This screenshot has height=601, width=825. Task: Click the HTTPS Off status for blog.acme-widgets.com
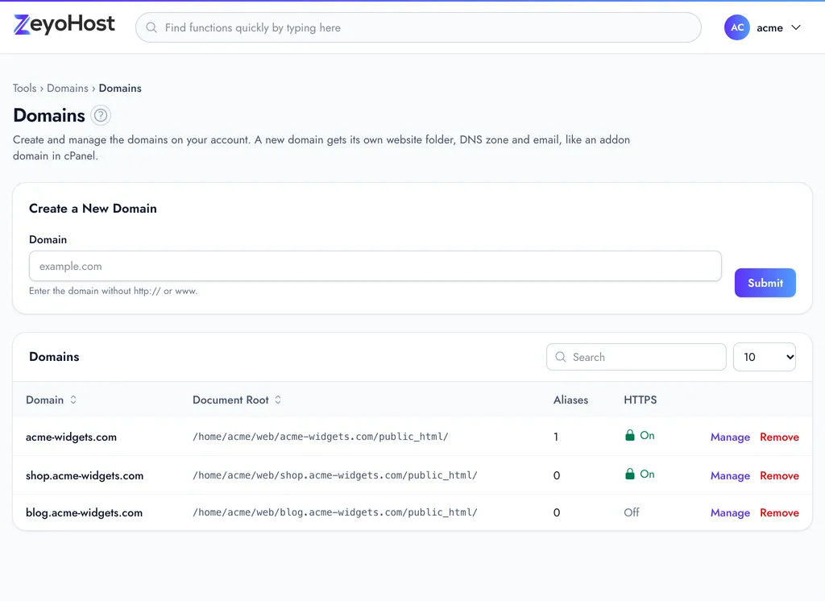click(632, 512)
